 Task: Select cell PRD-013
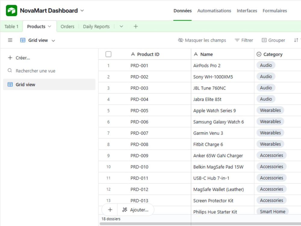point(159,201)
